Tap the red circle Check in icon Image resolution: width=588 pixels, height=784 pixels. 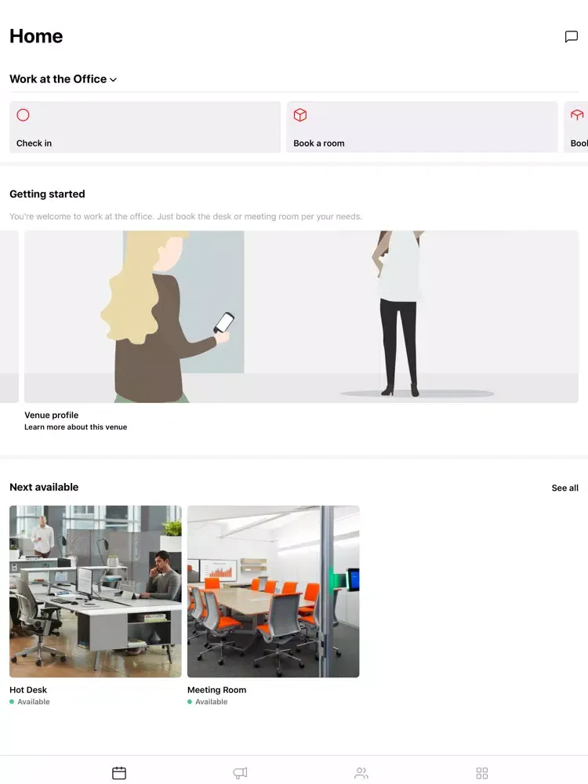(23, 115)
